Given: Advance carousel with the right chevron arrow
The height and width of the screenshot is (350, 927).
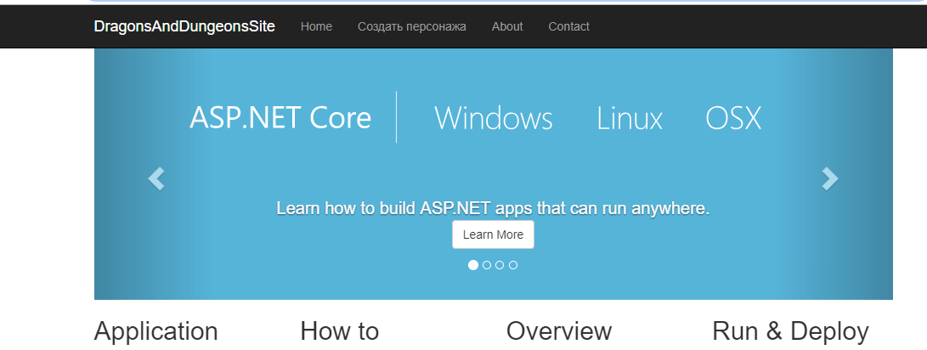Looking at the screenshot, I should 830,178.
